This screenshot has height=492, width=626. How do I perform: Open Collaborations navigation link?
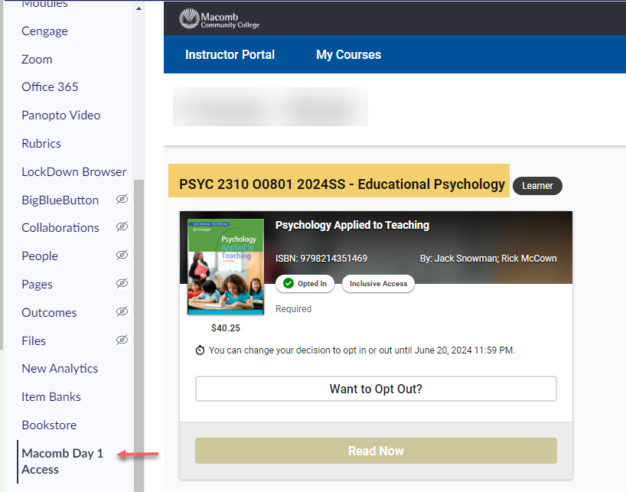pos(60,228)
